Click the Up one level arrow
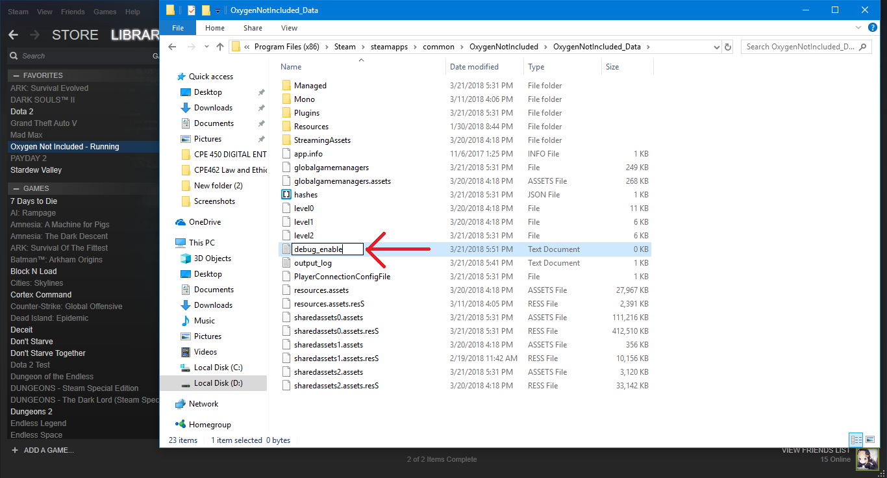This screenshot has height=478, width=887. [220, 47]
